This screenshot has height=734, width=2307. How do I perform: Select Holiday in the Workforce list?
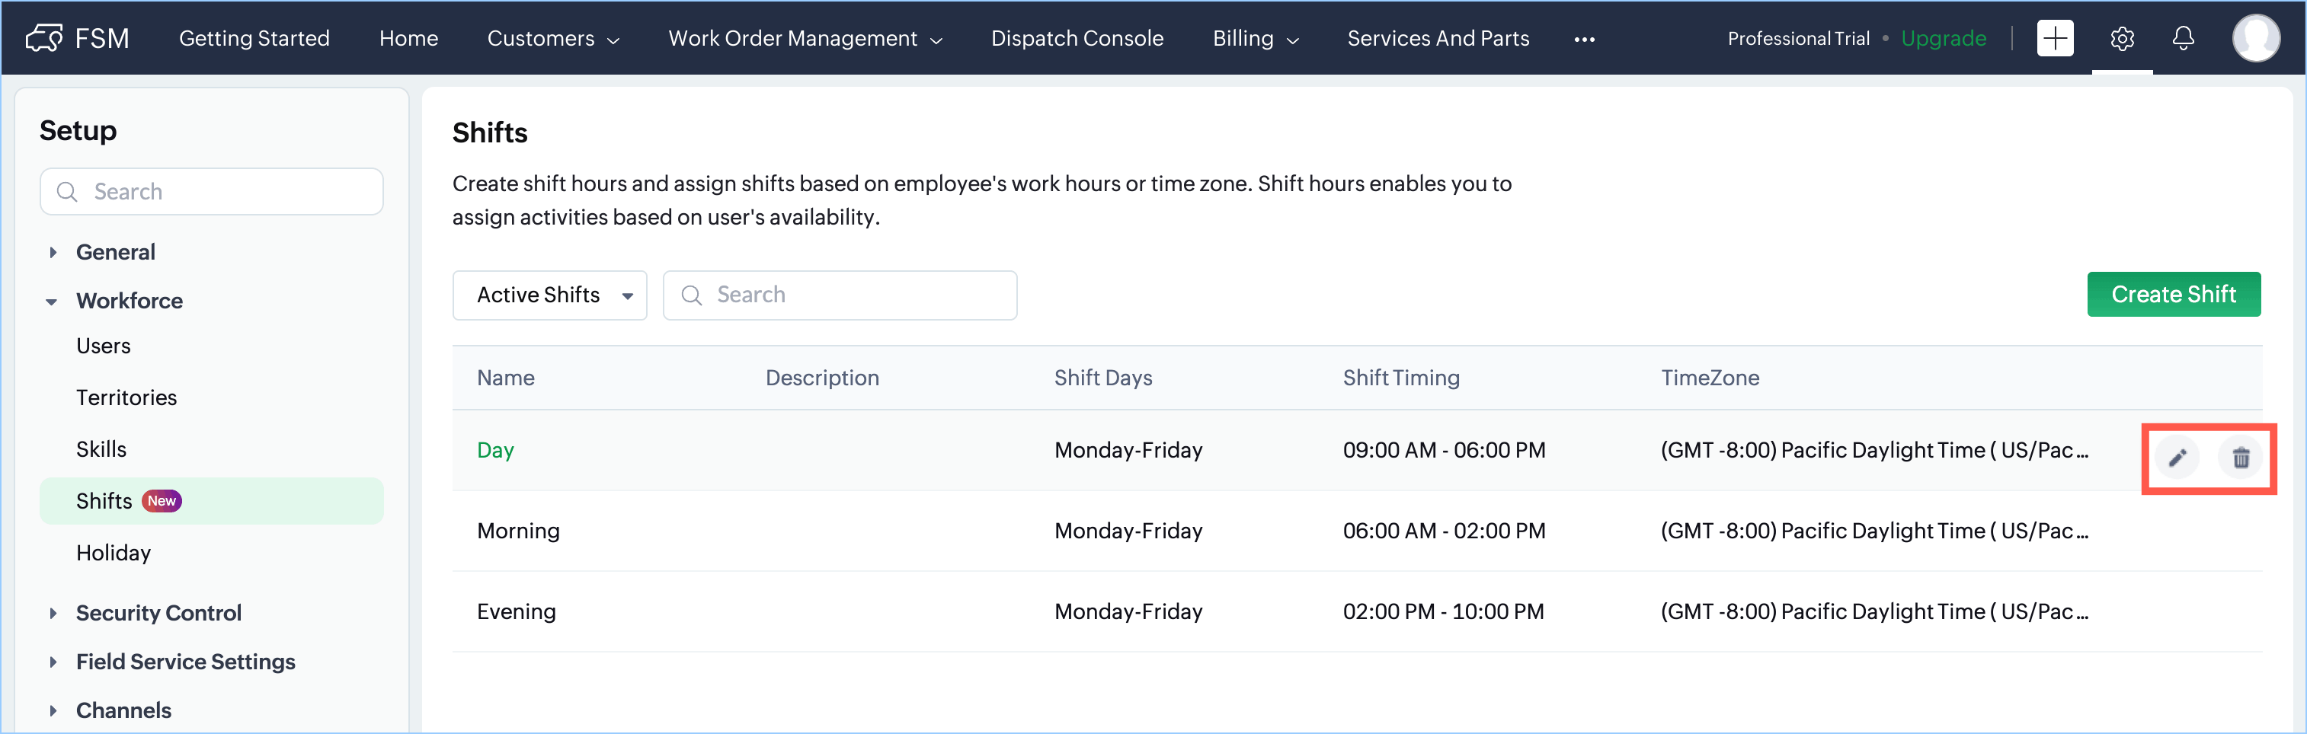click(x=114, y=554)
